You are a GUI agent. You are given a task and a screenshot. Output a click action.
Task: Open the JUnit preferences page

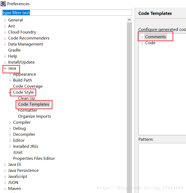click(18, 152)
